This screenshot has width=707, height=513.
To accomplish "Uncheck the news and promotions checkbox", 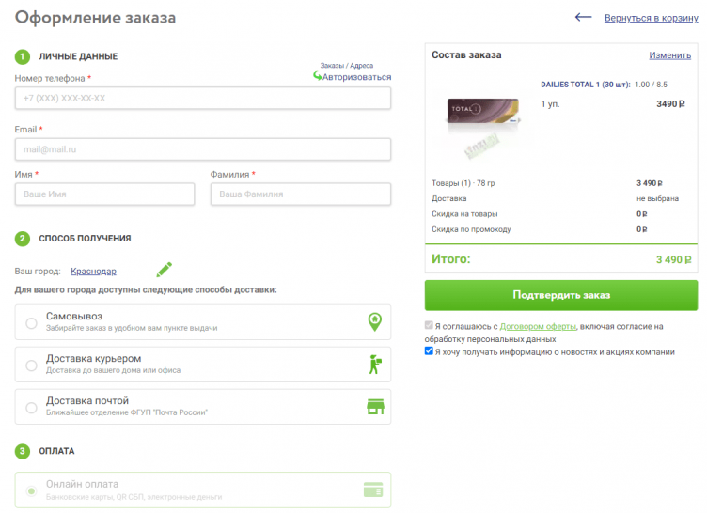I will point(430,351).
